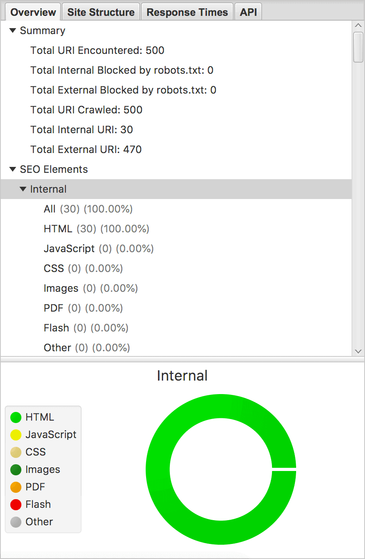
Task: Collapse the Internal tree node arrow
Action: click(23, 189)
